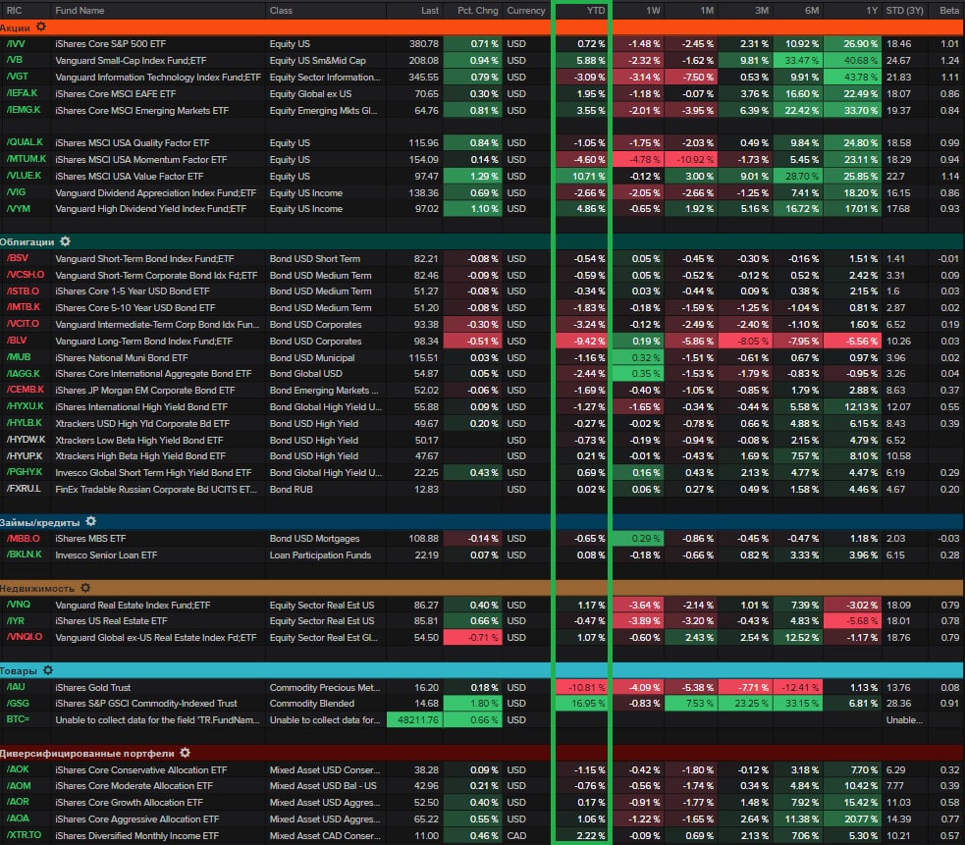This screenshot has height=845, width=965.
Task: Click Last price 380.78 for IVV
Action: (424, 44)
